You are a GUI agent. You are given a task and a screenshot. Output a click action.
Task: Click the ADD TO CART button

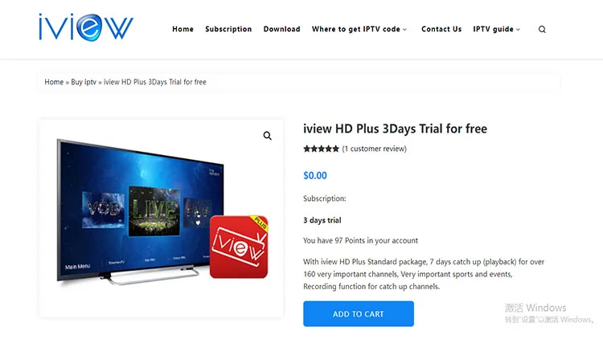(x=359, y=313)
